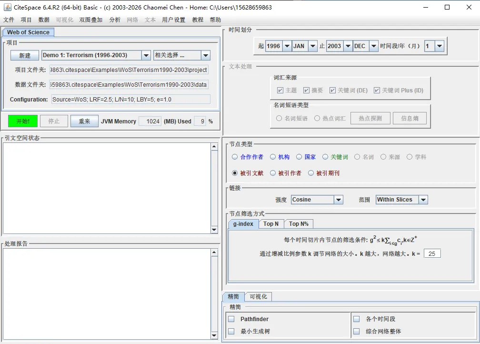
Task: Click the CiteSpace Java icon in title bar
Action: tap(7, 7)
